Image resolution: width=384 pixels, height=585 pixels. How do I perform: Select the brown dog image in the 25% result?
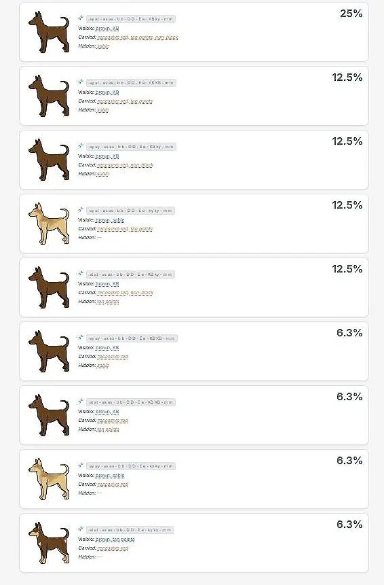[x=49, y=32]
